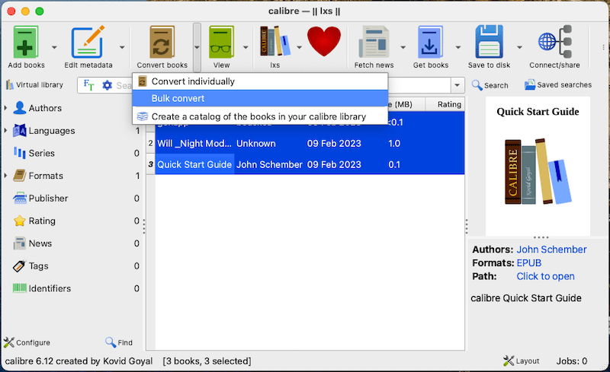Click the Add books icon
610x372 pixels.
point(26,42)
